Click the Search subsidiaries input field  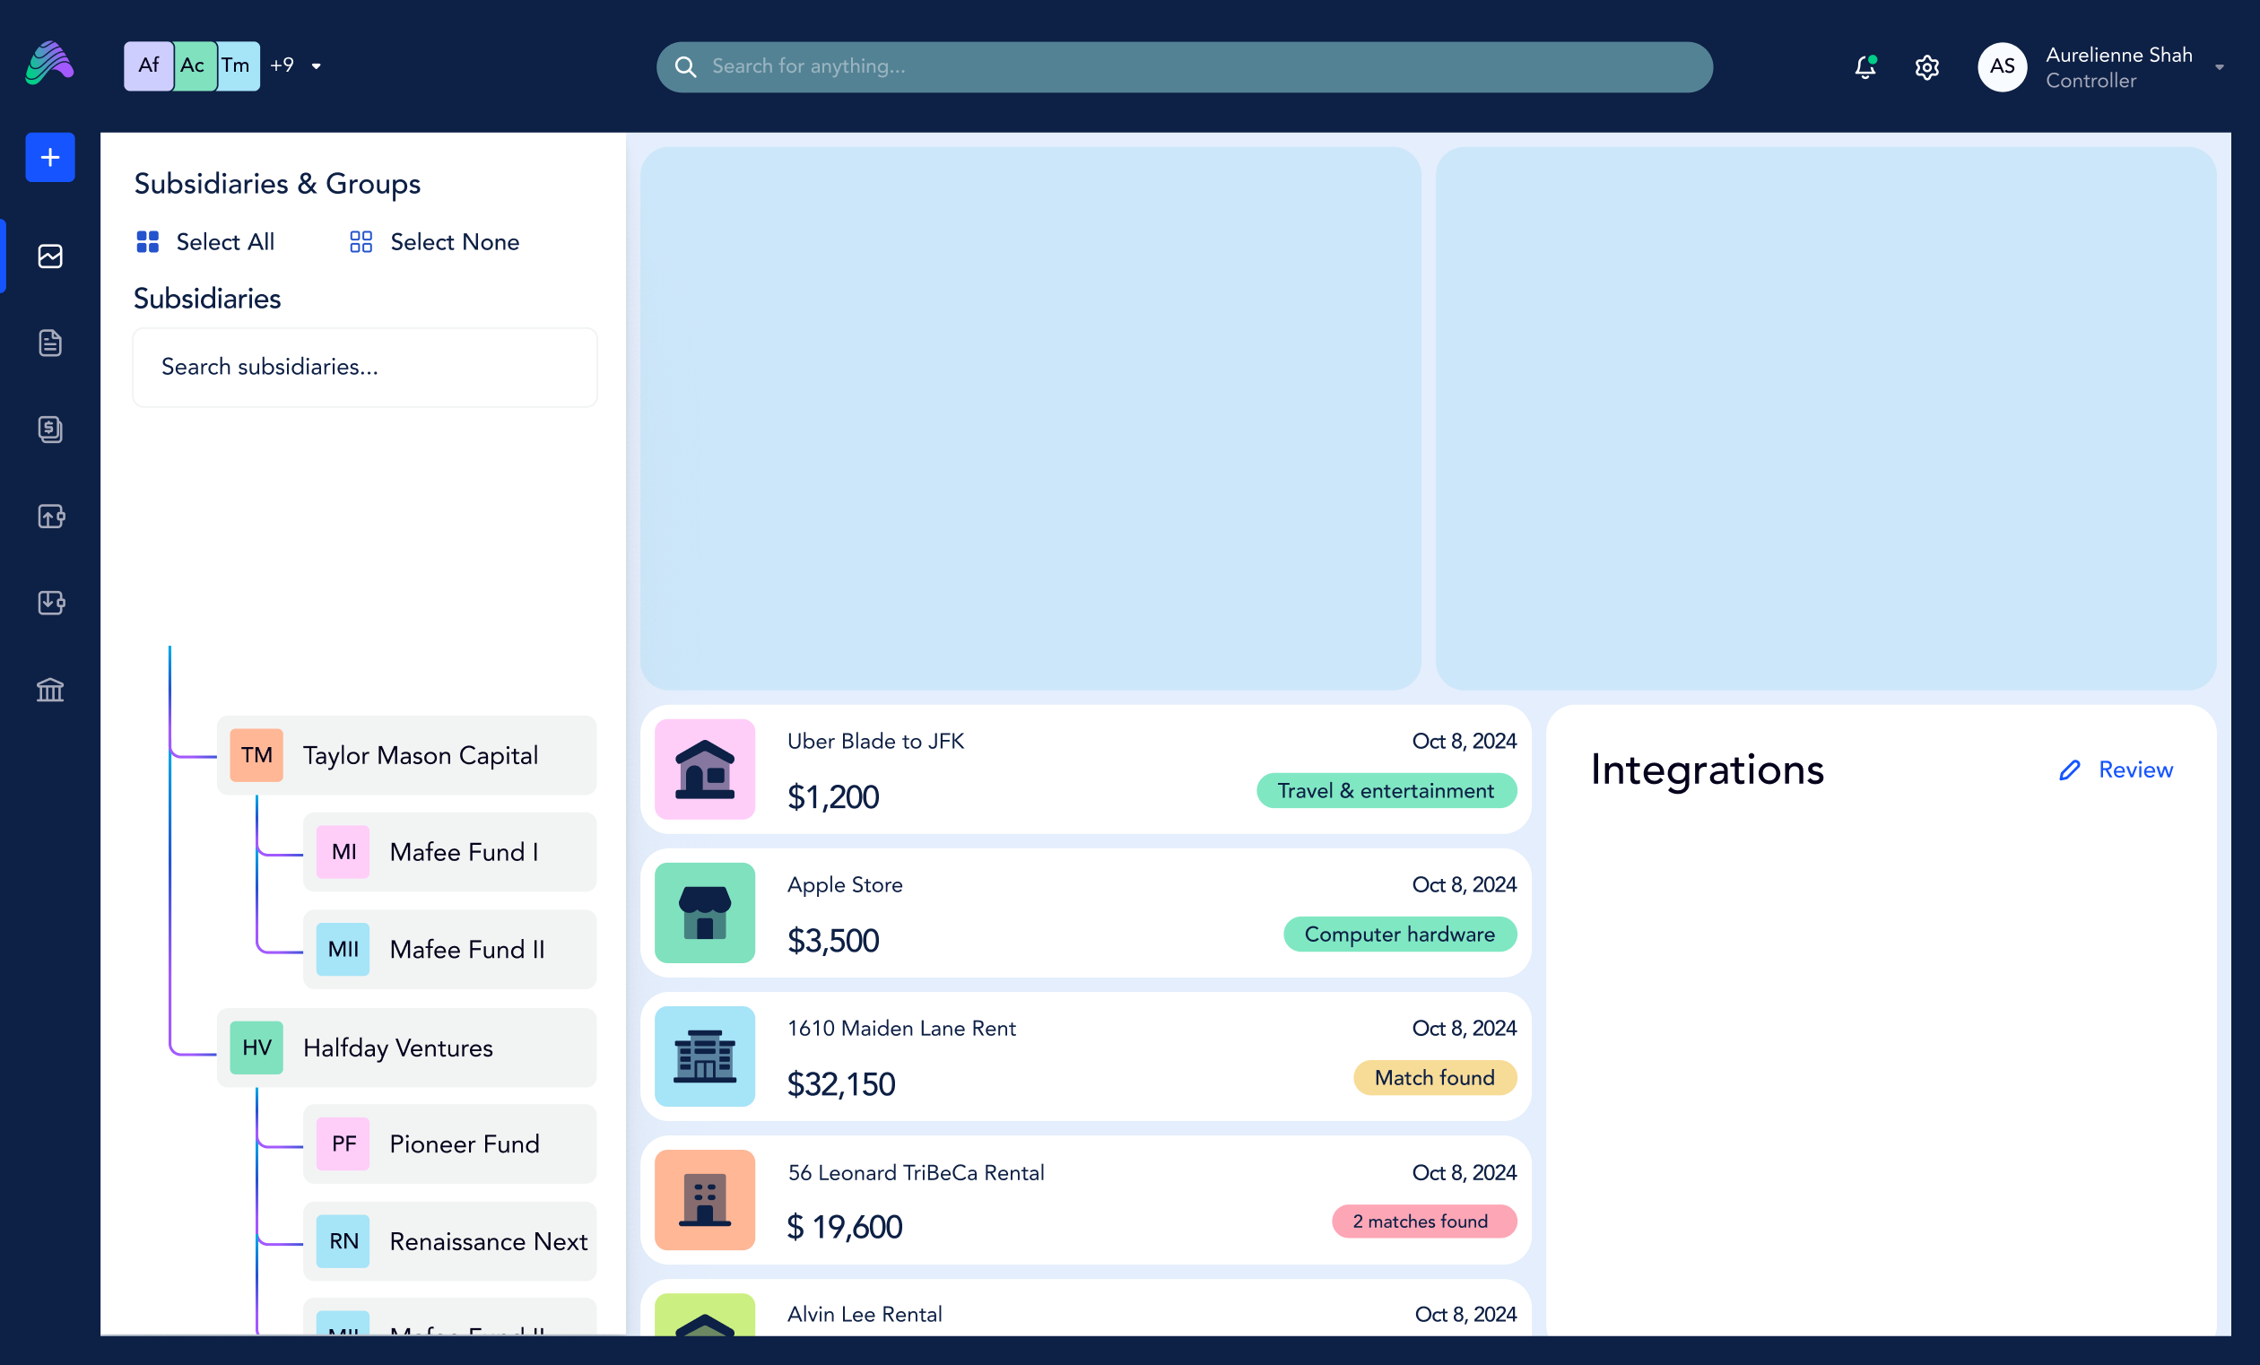pos(364,367)
